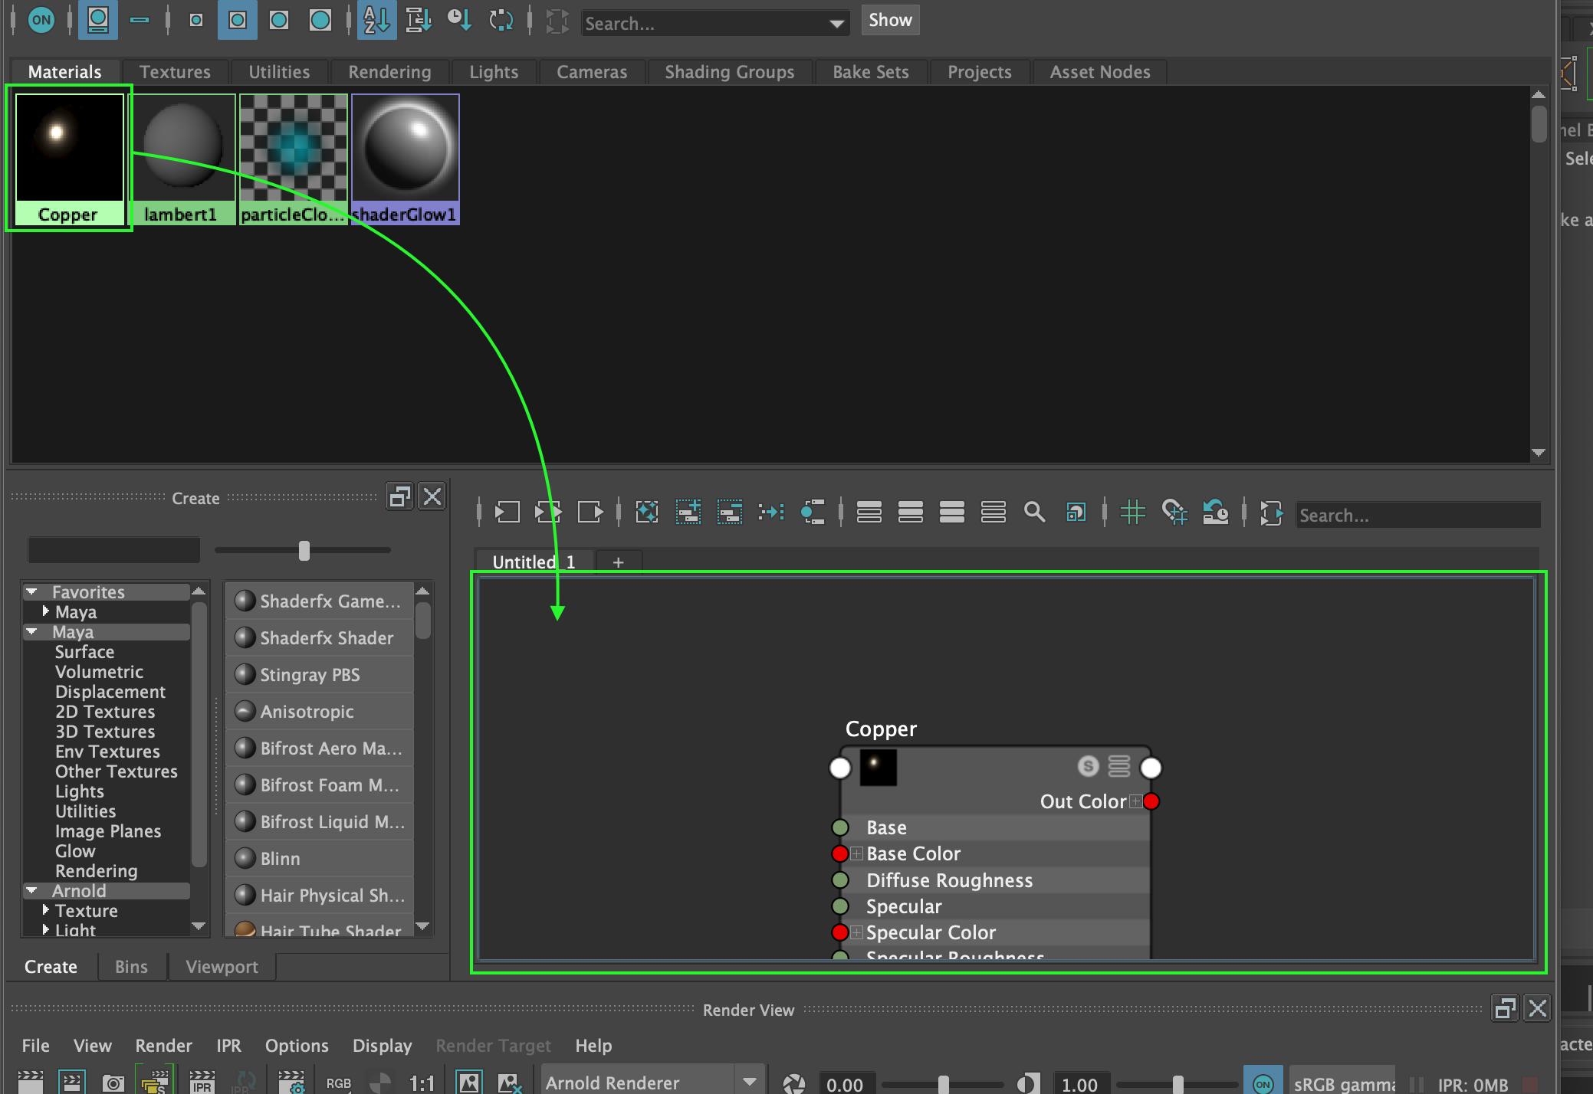The image size is (1593, 1094).
Task: Expand the Texture item under Arnold
Action: click(x=46, y=910)
